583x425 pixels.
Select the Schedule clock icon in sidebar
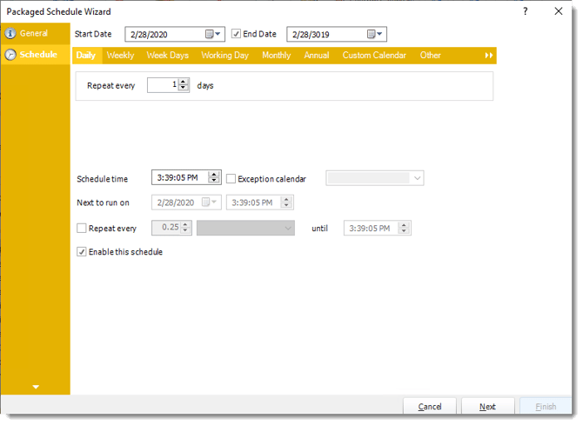(10, 55)
